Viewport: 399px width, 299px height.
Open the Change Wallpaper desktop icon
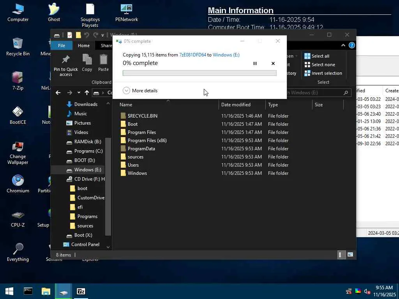tap(18, 153)
